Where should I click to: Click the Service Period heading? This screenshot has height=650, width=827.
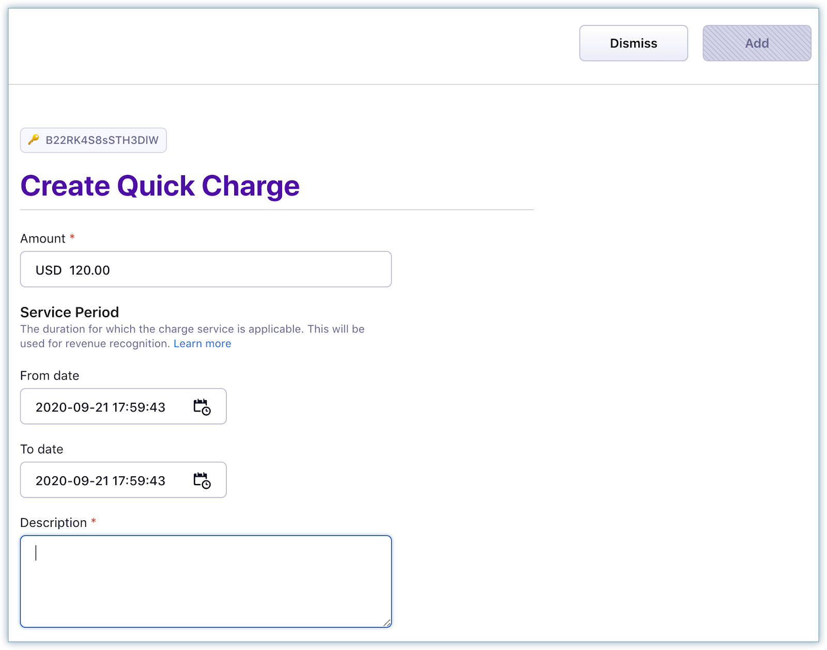coord(69,312)
